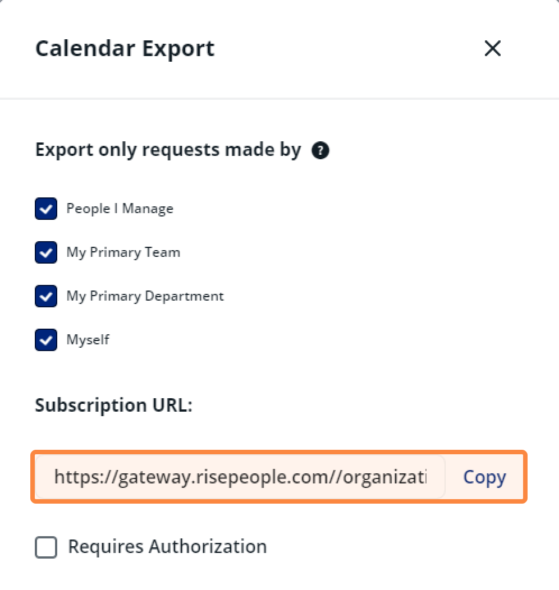The width and height of the screenshot is (559, 590).
Task: Click the question mark help icon
Action: [x=320, y=150]
